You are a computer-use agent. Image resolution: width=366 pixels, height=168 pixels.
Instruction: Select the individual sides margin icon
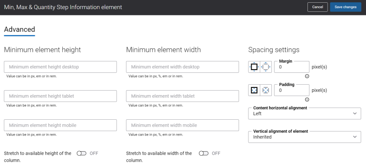coord(266,67)
